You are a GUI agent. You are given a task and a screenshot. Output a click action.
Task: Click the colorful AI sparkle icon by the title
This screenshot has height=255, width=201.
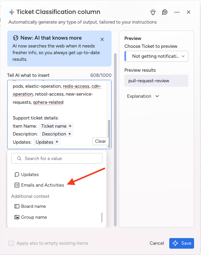coord(12,12)
